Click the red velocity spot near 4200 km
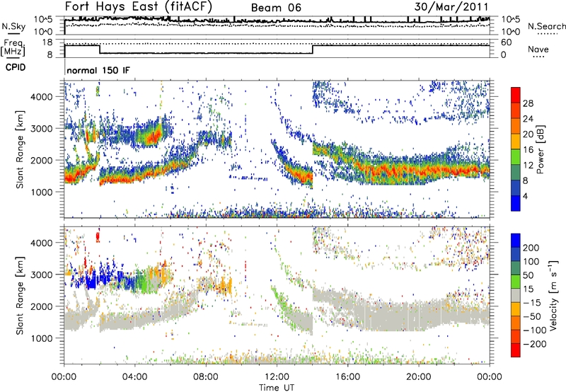566x392 pixels. click(x=98, y=237)
